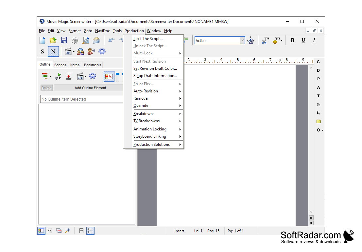Open the Production Solutions submenu
The width and height of the screenshot is (362, 252).
153,145
